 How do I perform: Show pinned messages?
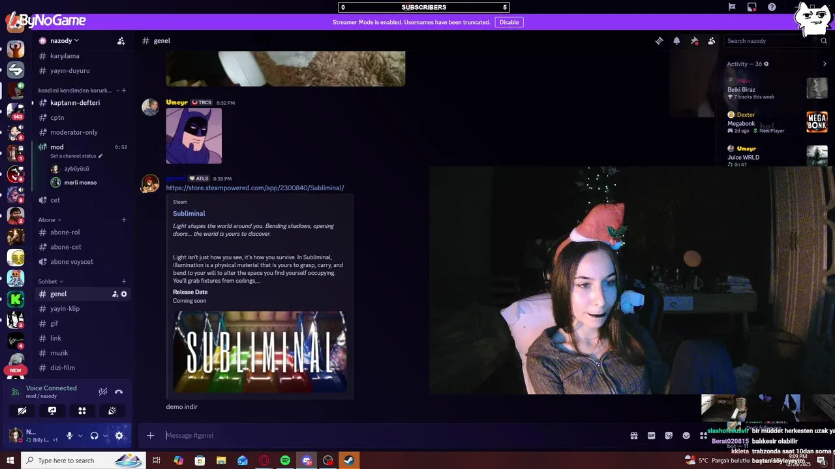[694, 41]
